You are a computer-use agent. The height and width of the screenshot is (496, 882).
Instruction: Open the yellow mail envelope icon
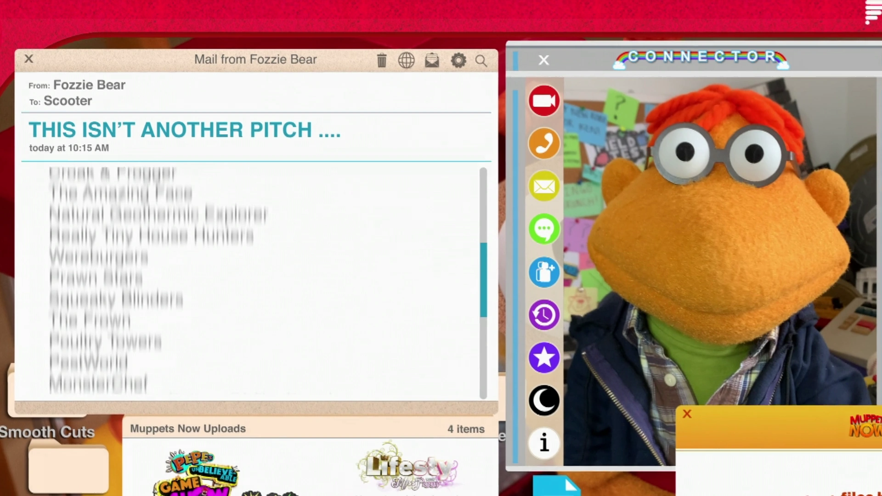(x=544, y=186)
